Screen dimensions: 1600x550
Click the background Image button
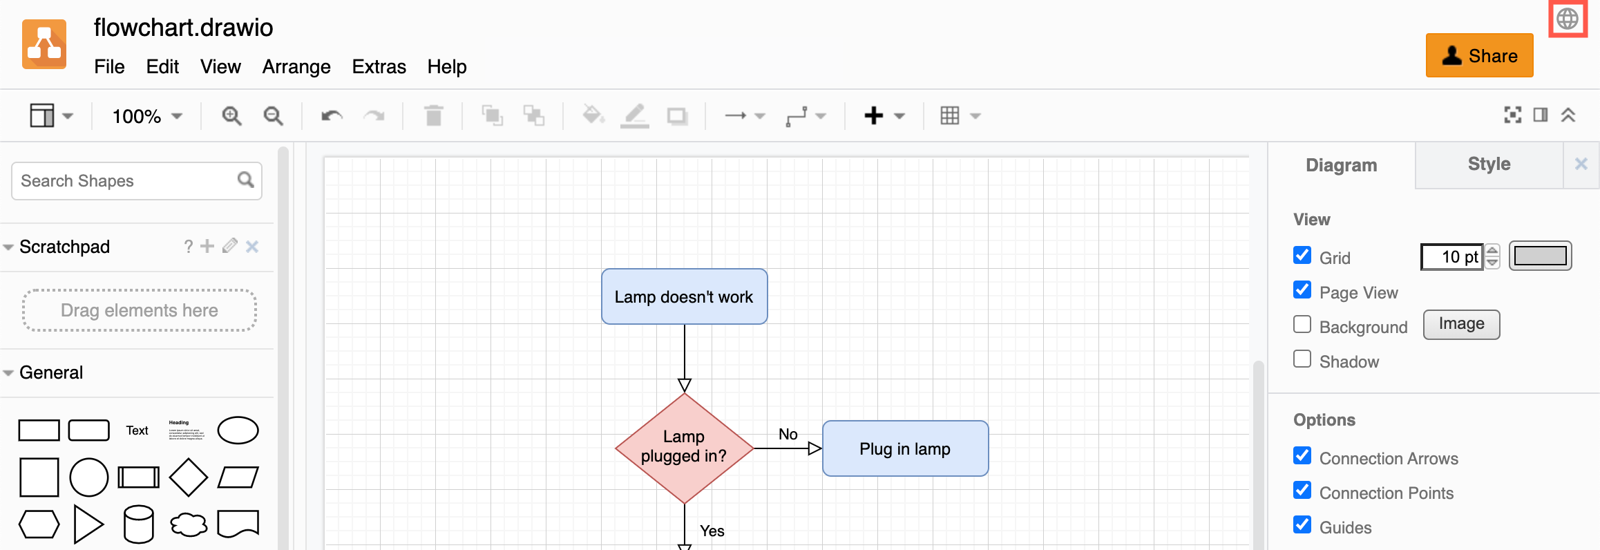pos(1461,325)
